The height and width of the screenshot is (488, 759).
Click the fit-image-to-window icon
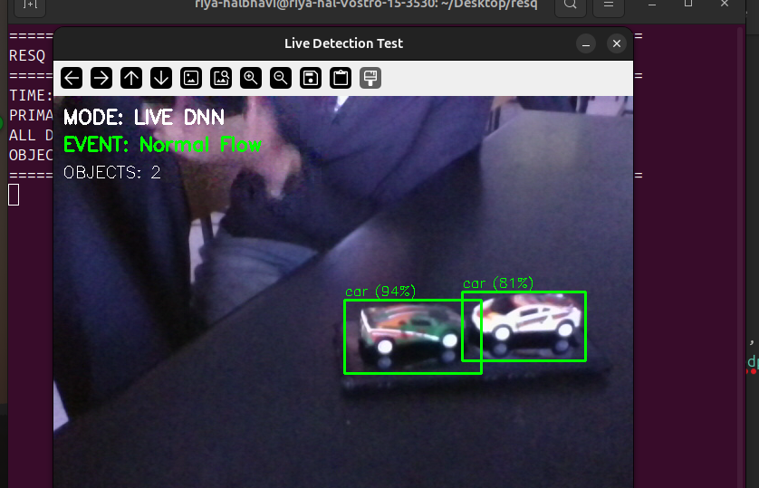[221, 78]
